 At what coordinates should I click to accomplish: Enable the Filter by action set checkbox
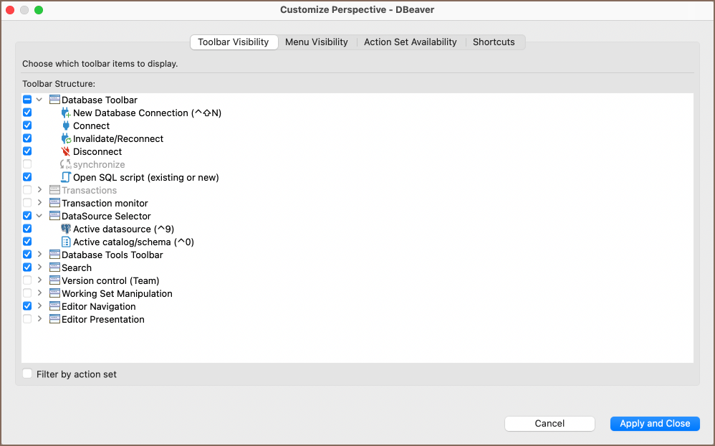pyautogui.click(x=27, y=374)
